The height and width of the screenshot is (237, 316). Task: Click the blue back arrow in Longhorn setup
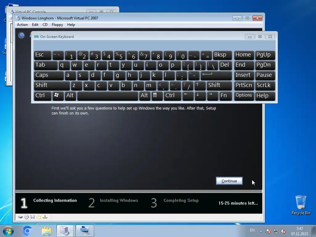pyautogui.click(x=21, y=35)
